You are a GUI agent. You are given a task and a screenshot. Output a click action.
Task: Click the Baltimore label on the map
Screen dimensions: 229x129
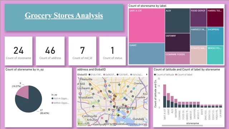pyautogui.click(x=125, y=107)
